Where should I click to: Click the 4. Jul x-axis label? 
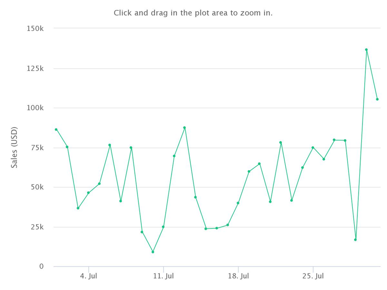coord(89,276)
